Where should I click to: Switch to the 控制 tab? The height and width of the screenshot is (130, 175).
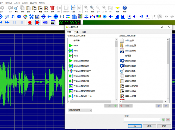tap(84, 32)
